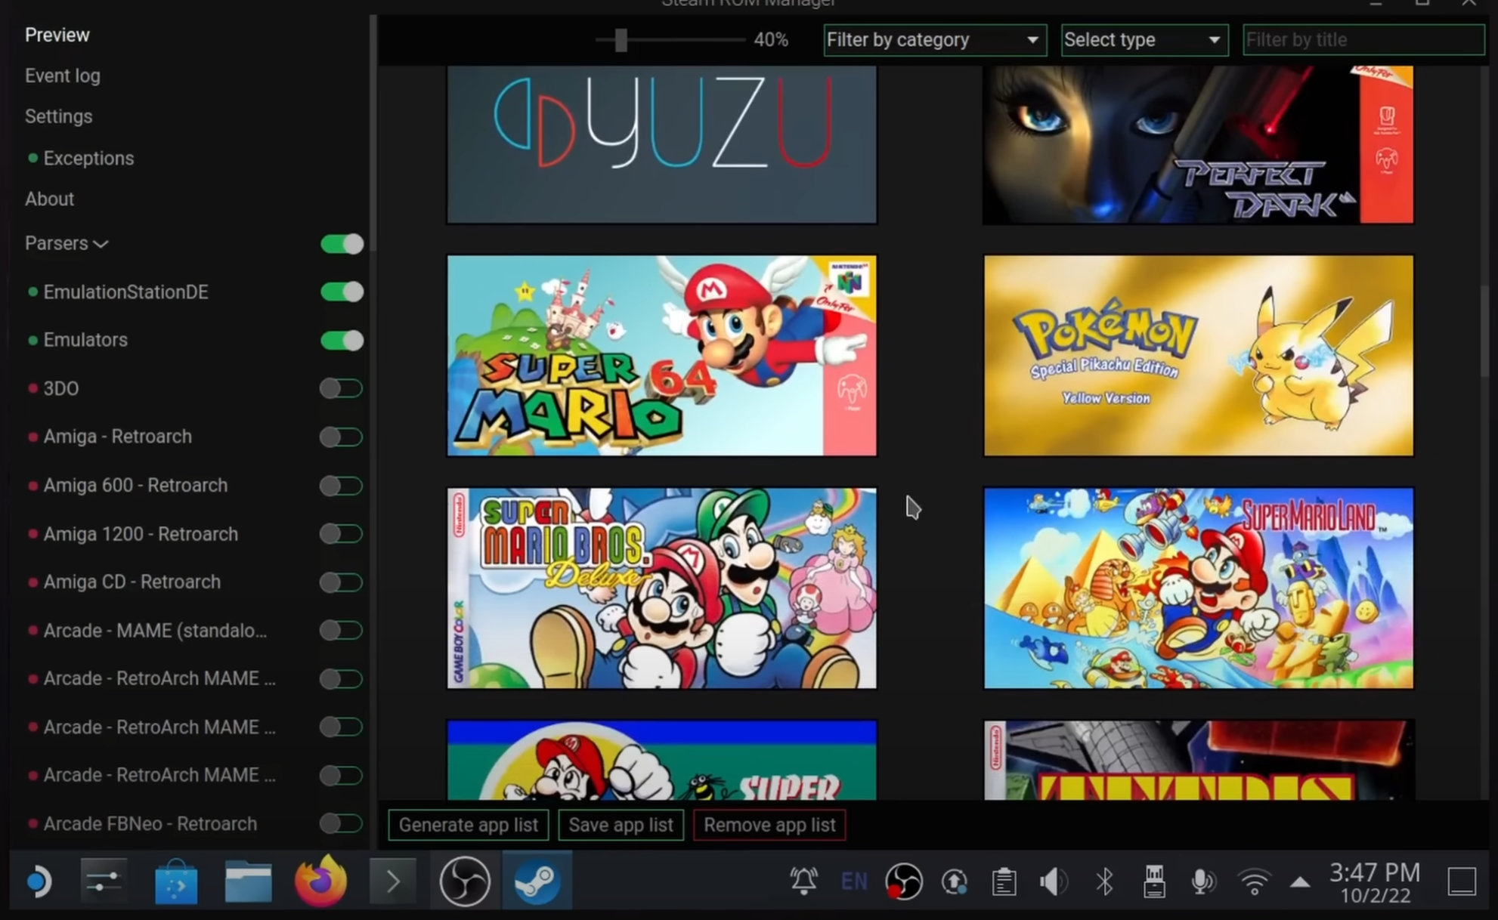Open the About page

[x=49, y=199]
